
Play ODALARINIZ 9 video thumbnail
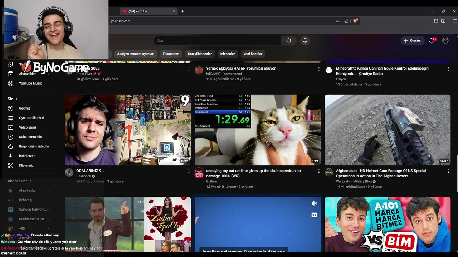point(128,130)
